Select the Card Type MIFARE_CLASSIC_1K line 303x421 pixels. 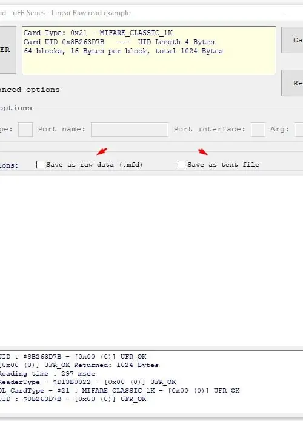(x=98, y=33)
